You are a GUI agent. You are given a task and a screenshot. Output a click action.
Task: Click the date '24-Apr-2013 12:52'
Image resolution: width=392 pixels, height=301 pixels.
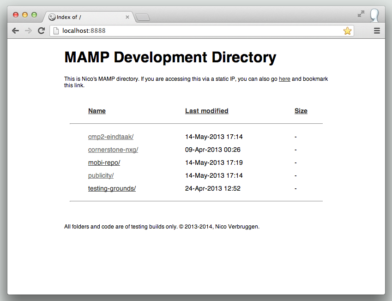[213, 188]
